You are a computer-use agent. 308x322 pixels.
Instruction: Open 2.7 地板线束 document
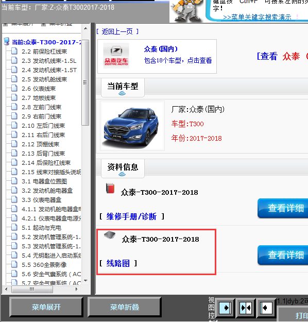[39, 98]
